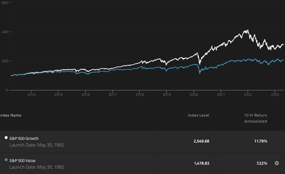The height and width of the screenshot is (174, 285).
Task: Click the 11.79% annualized return figure
Action: [x=260, y=141]
